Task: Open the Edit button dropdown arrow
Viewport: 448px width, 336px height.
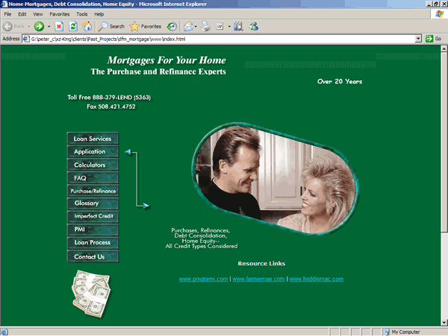Action: click(x=229, y=27)
